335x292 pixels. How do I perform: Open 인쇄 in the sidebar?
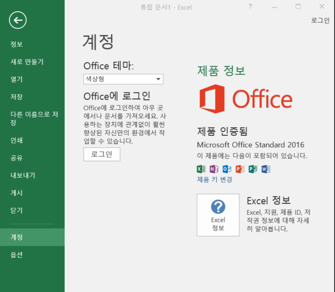(32, 141)
